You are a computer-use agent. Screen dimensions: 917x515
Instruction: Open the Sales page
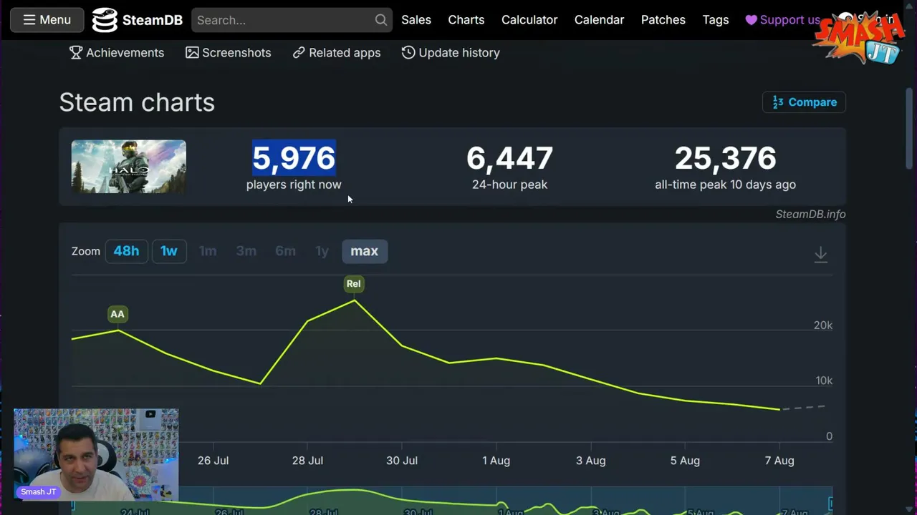pyautogui.click(x=416, y=20)
